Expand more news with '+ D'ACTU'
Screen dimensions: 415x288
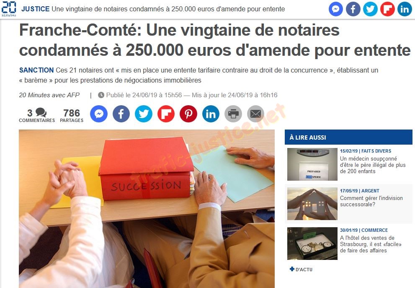[301, 270]
